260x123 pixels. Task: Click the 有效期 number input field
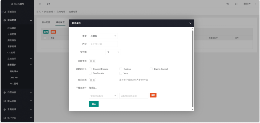coord(96,52)
